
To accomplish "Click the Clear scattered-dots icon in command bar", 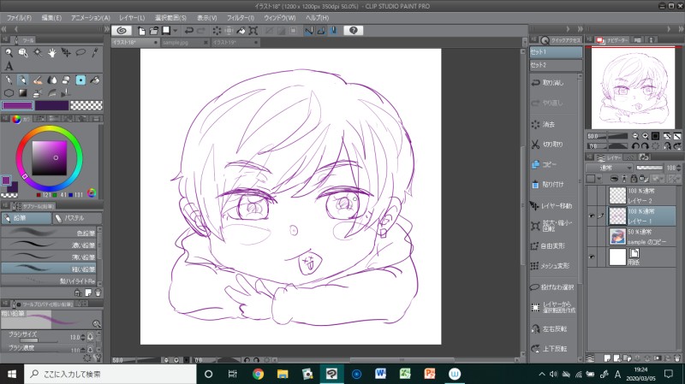I will [217, 31].
